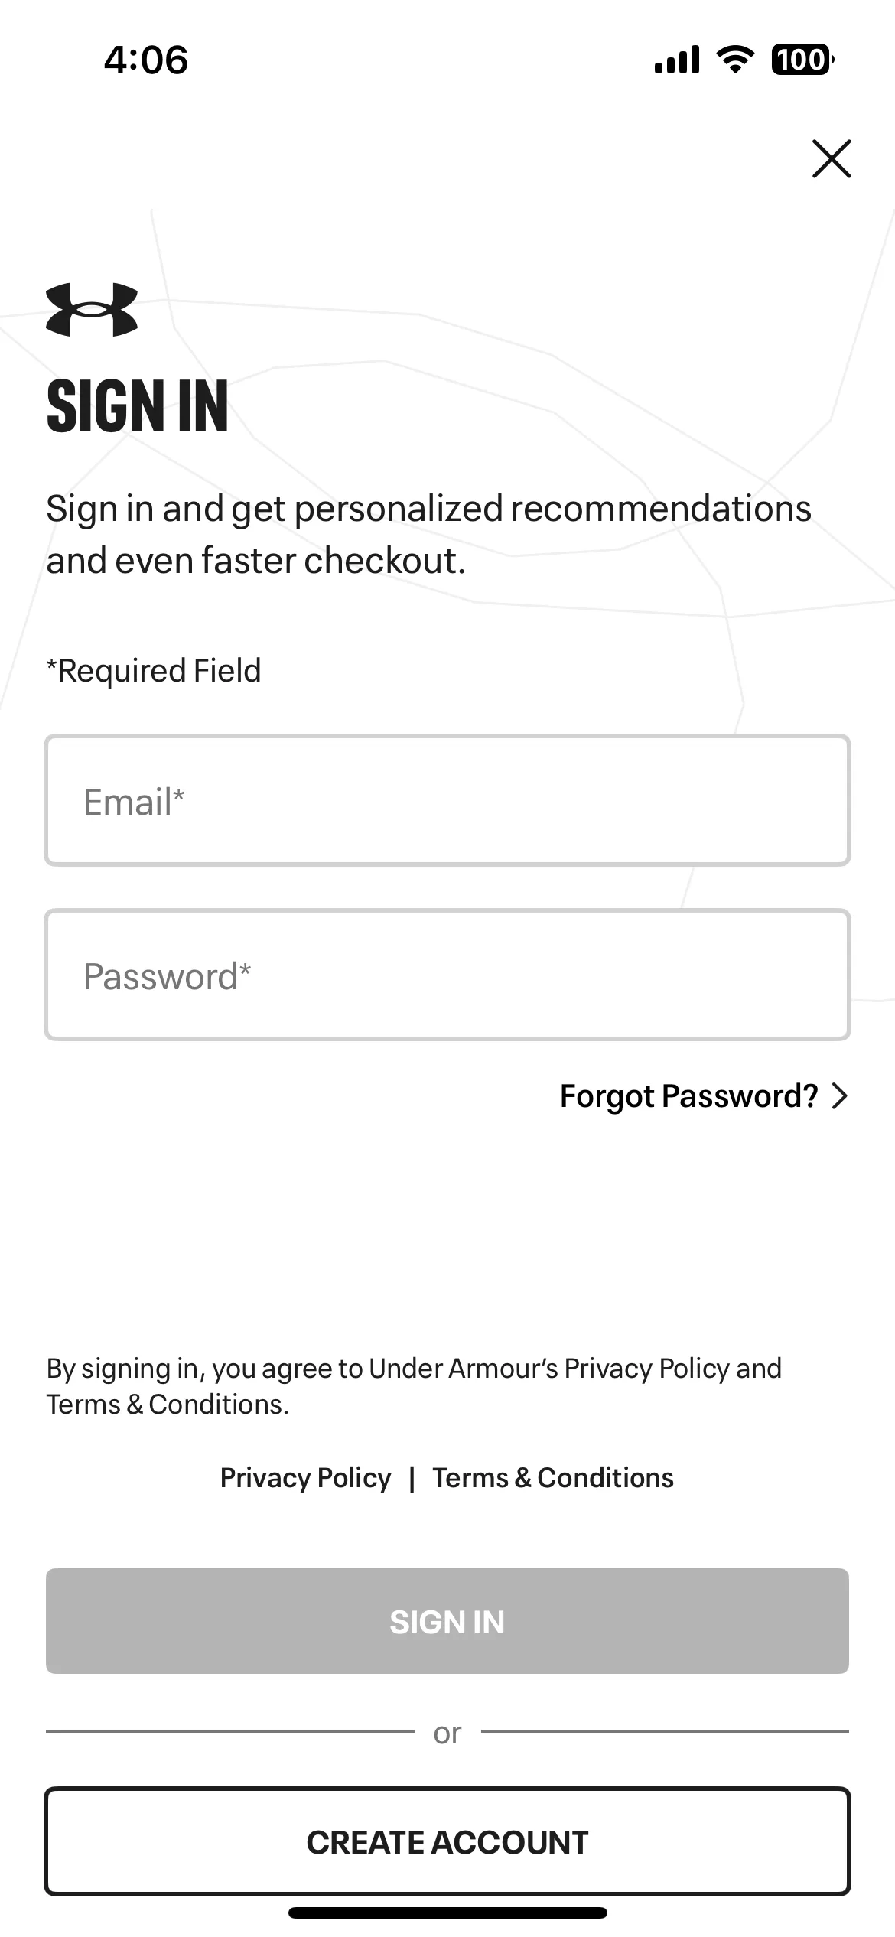Tap the 4:06 clock in status bar

[x=146, y=60]
